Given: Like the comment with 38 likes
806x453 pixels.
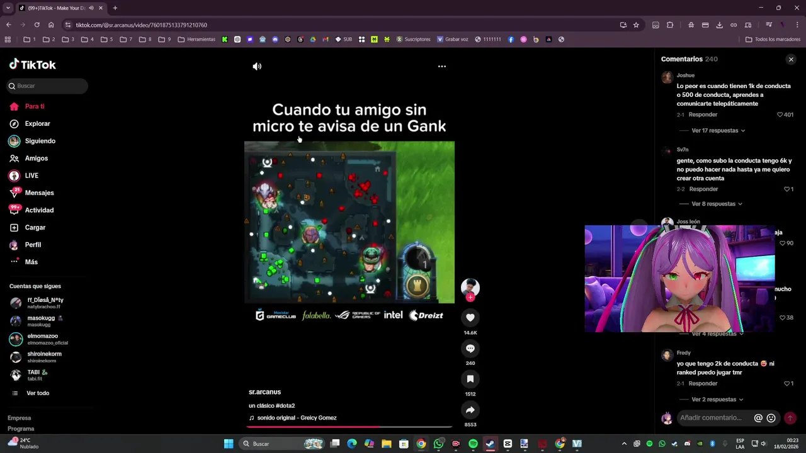Looking at the screenshot, I should pyautogui.click(x=782, y=318).
